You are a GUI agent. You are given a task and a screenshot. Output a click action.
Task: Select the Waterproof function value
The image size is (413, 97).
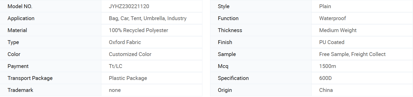coord(332,18)
